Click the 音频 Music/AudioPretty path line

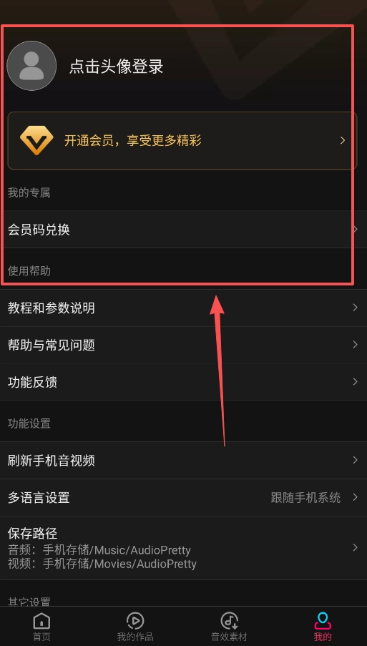pyautogui.click(x=99, y=550)
